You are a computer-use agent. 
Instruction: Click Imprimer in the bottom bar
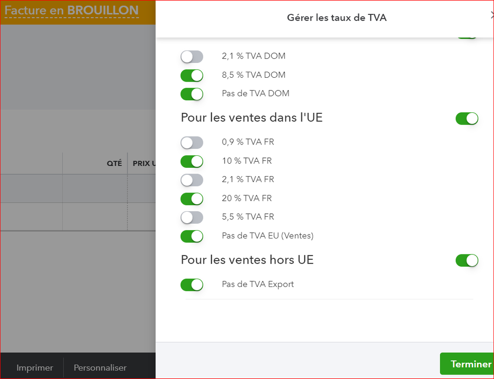(35, 368)
